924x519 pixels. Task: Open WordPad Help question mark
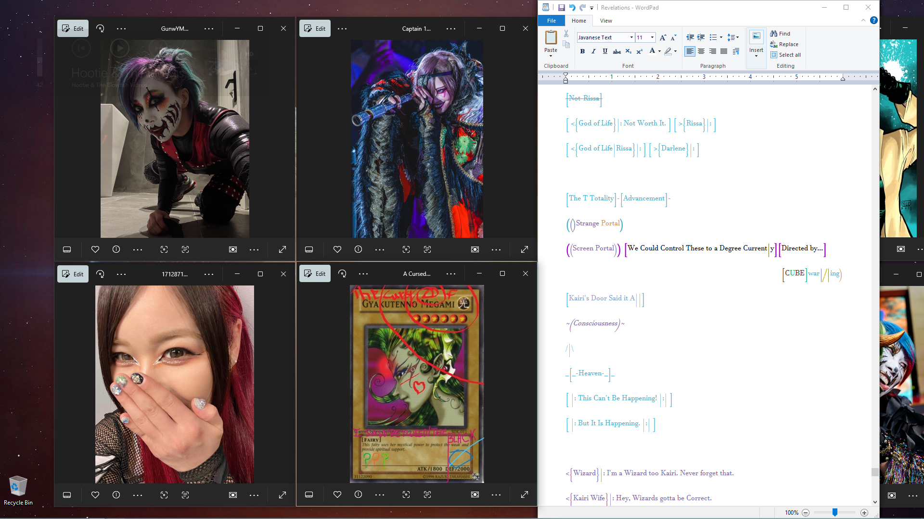(874, 21)
